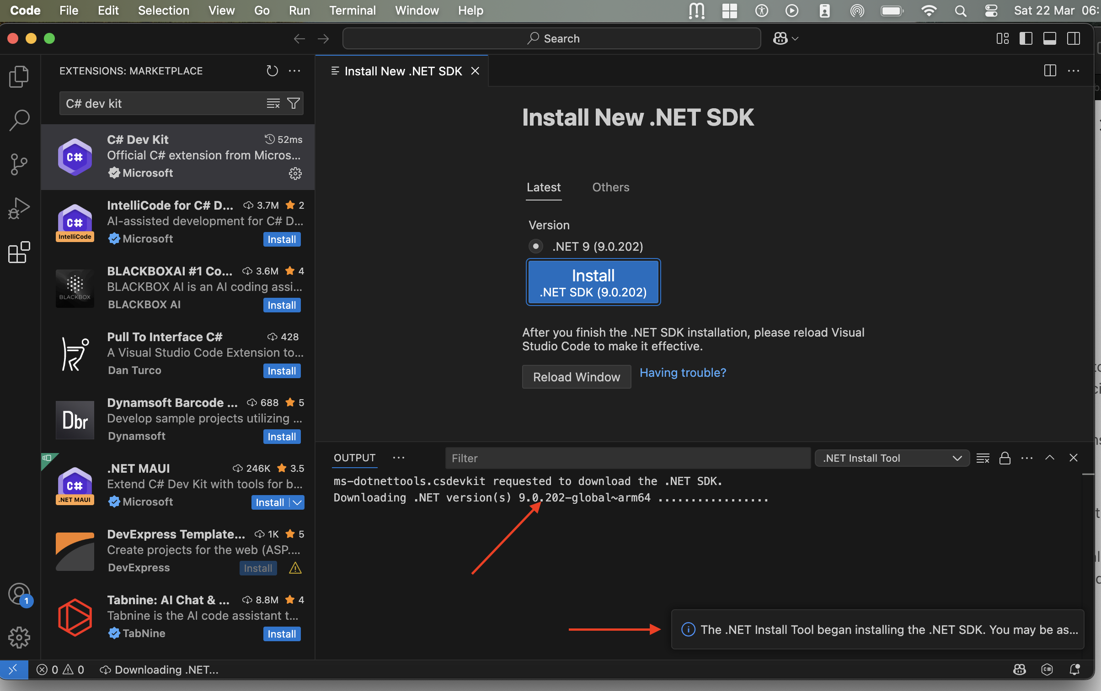1101x691 pixels.
Task: Split the editor to the right
Action: pyautogui.click(x=1050, y=71)
